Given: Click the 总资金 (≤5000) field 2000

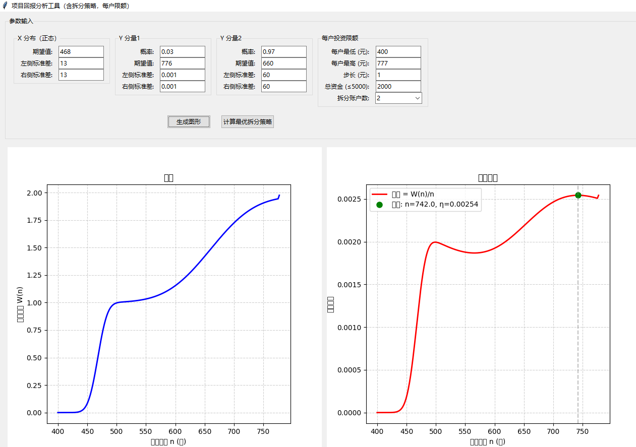Looking at the screenshot, I should [x=398, y=87].
